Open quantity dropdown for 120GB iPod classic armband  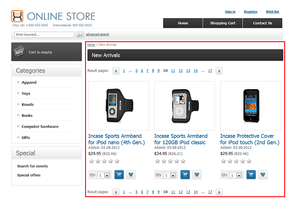click(173, 175)
